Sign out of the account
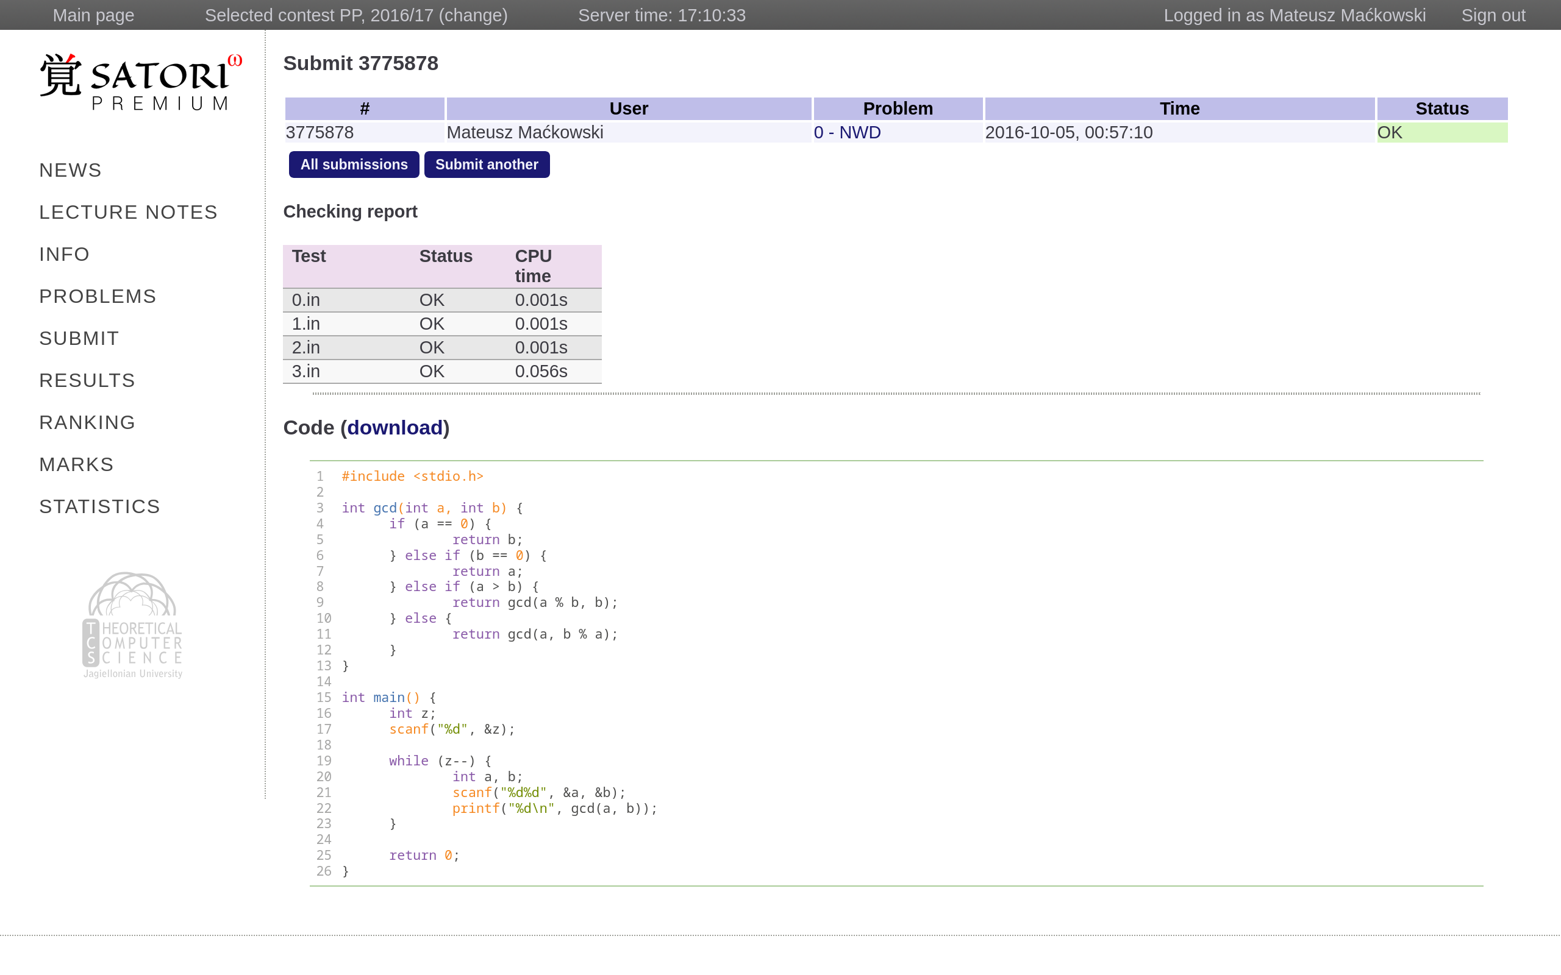Image resolution: width=1561 pixels, height=975 pixels. pyautogui.click(x=1493, y=15)
